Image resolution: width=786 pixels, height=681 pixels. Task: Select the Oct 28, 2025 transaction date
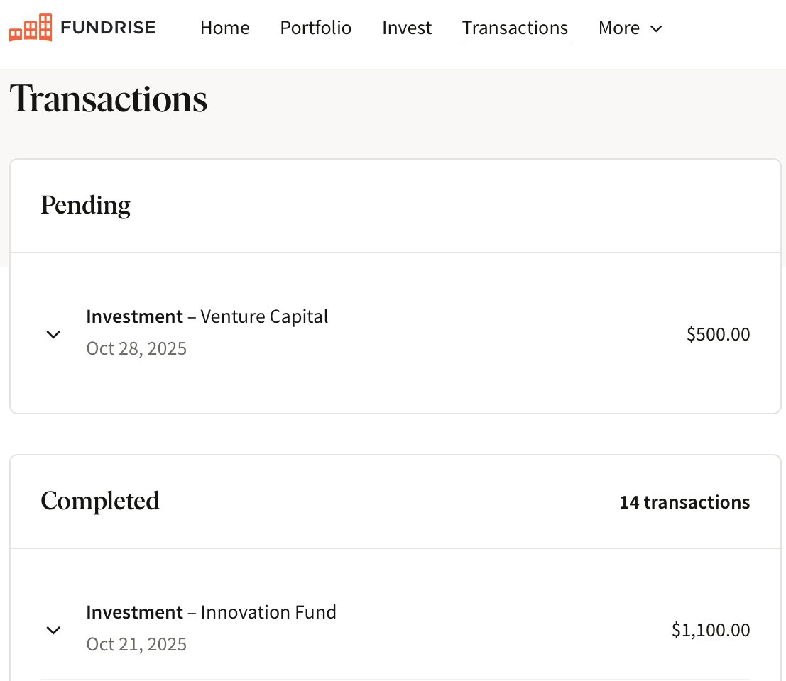point(136,348)
